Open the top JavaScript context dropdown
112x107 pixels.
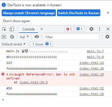[24, 37]
